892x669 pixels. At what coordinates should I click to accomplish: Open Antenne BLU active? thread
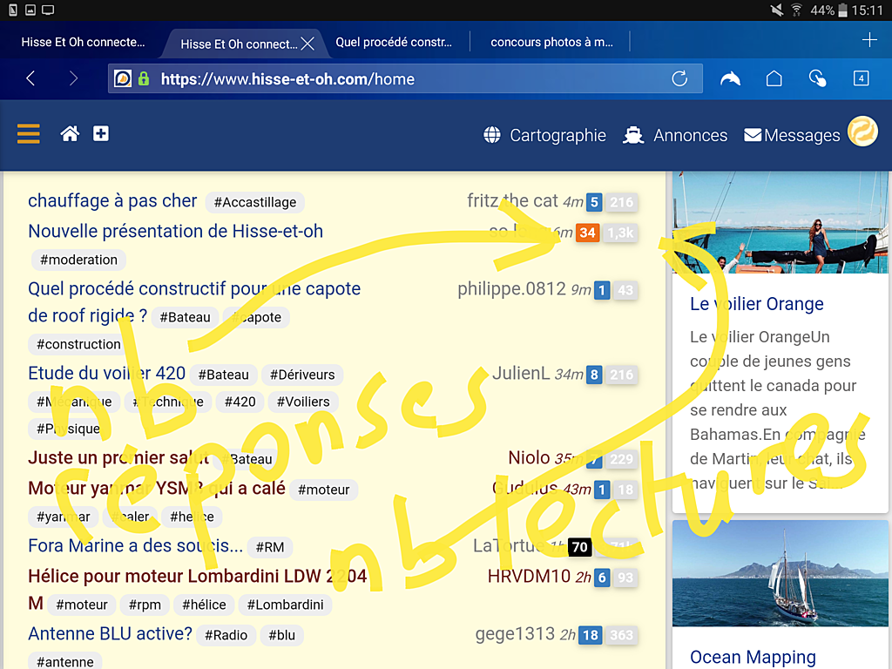pyautogui.click(x=111, y=634)
